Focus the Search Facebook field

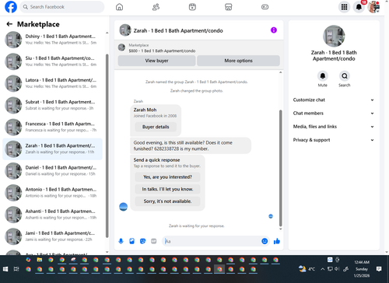click(62, 7)
